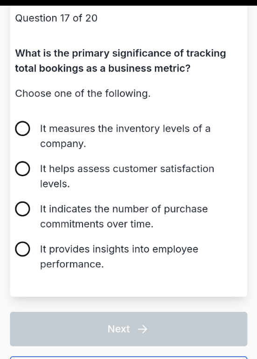Click answer text 'It provides insights into employee'

tap(119, 249)
